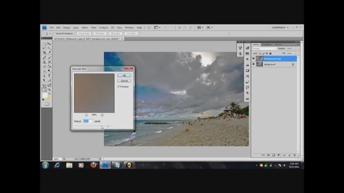Viewport: 344px width, 193px height.
Task: Open the Image menu
Action: (67, 27)
